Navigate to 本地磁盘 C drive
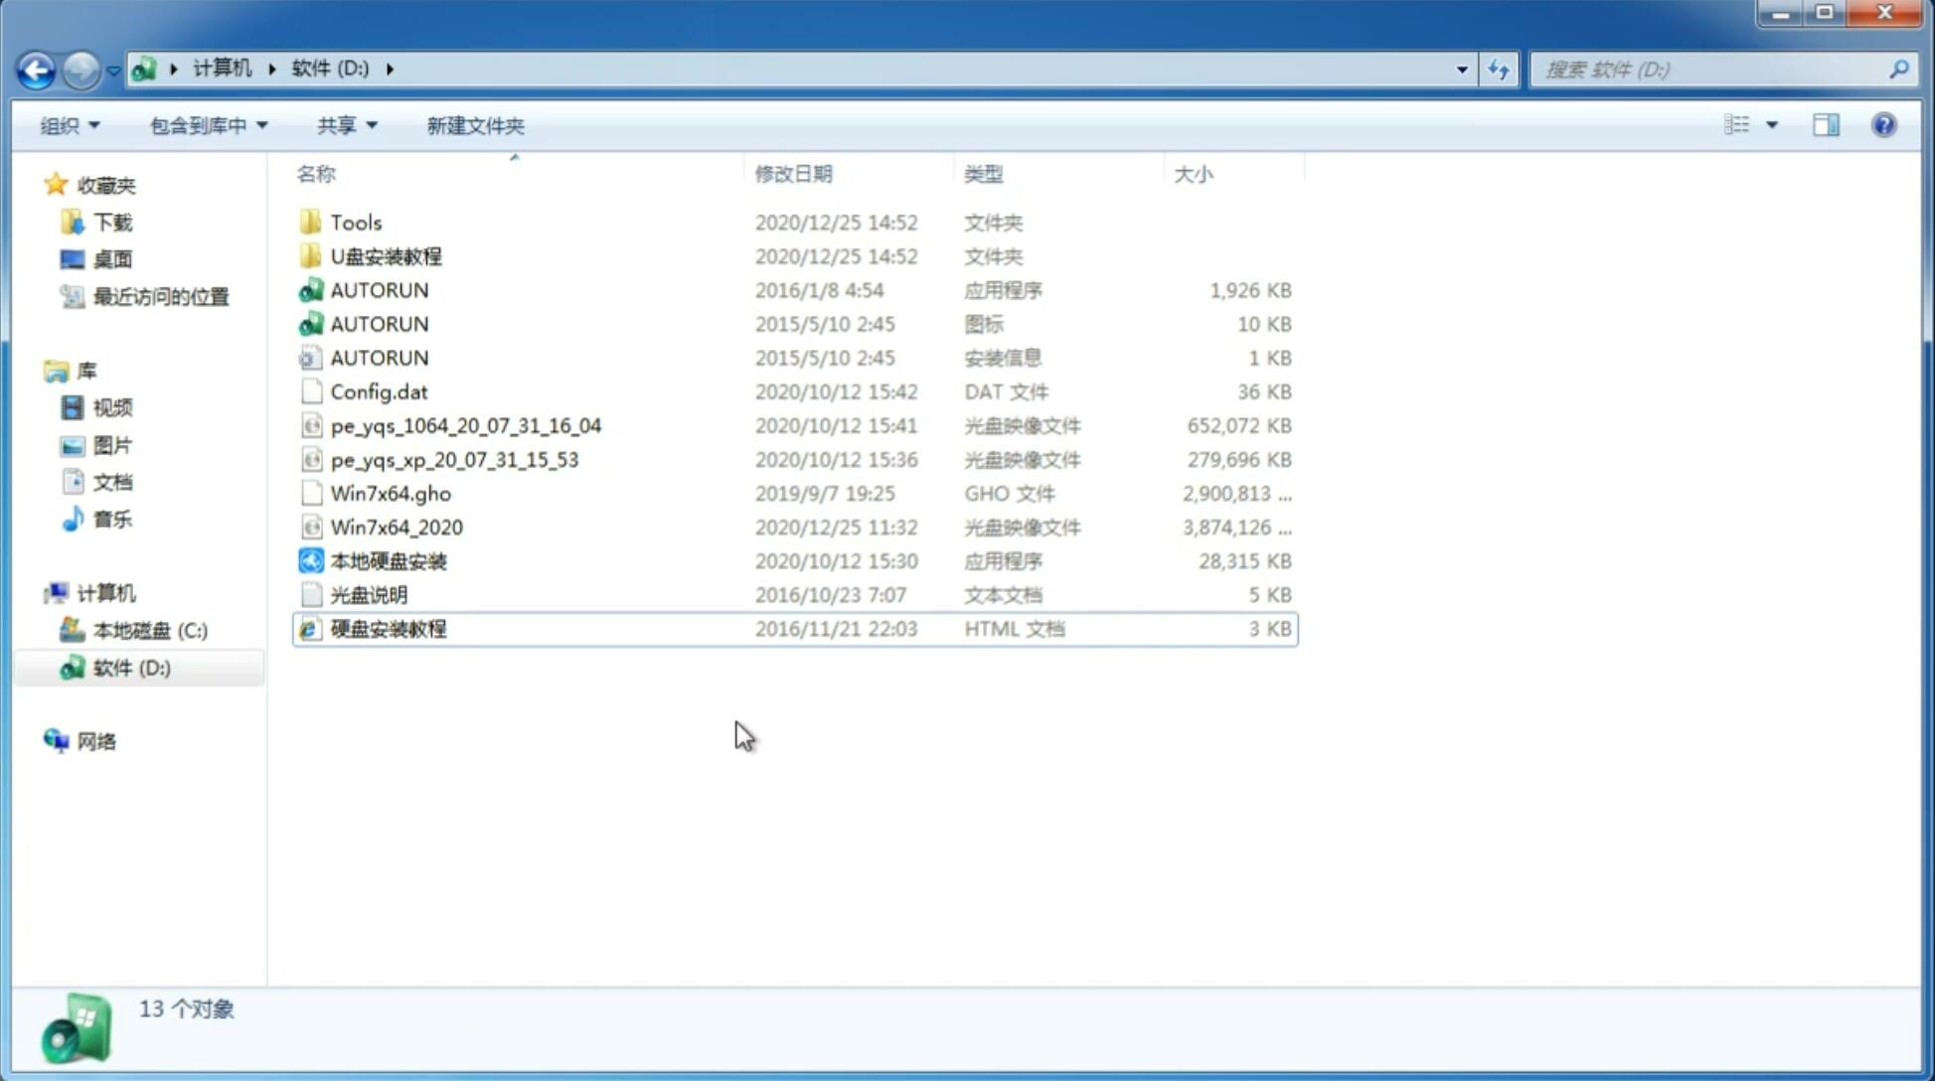This screenshot has width=1935, height=1081. [150, 630]
